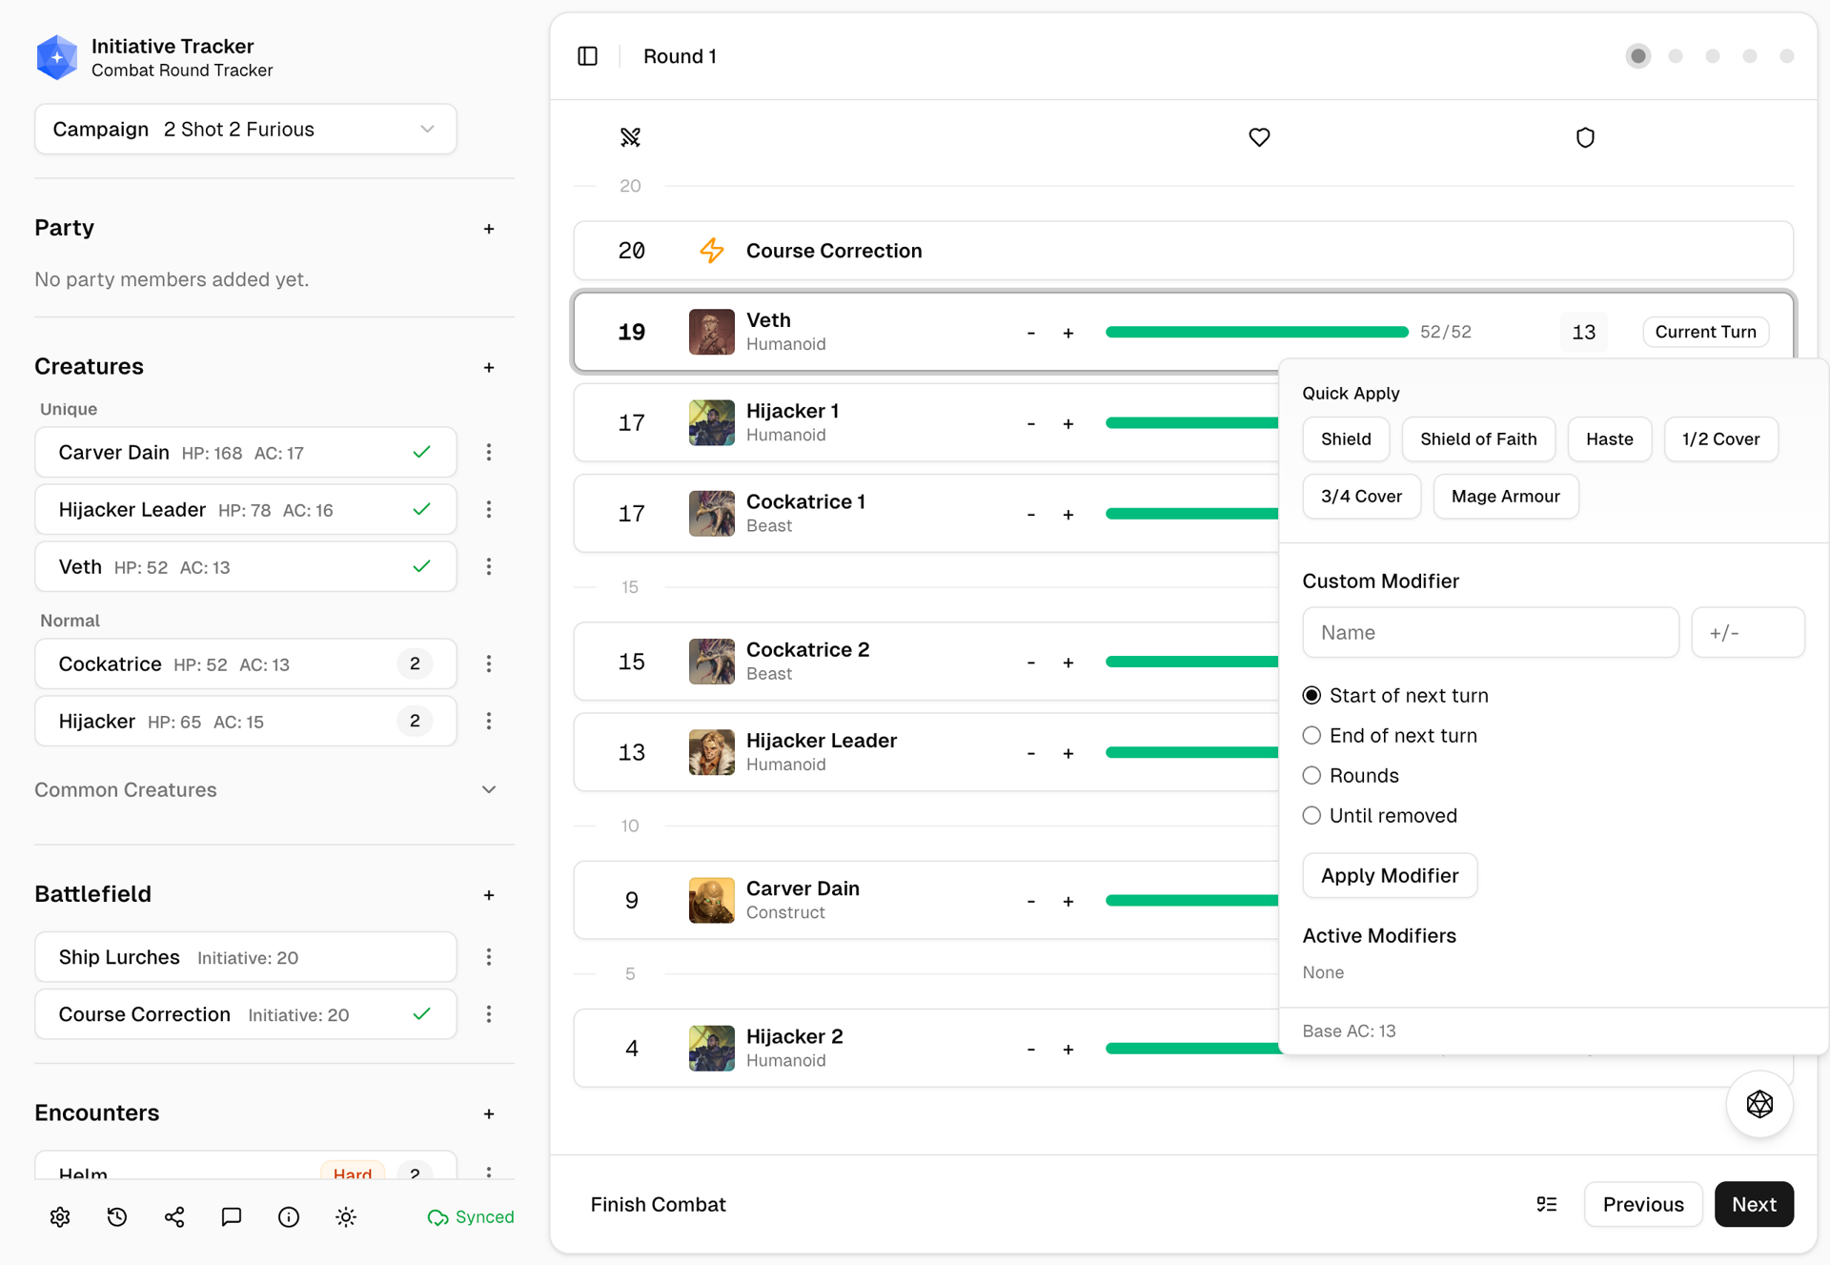Select the End of next turn option
The image size is (1830, 1265).
point(1311,735)
